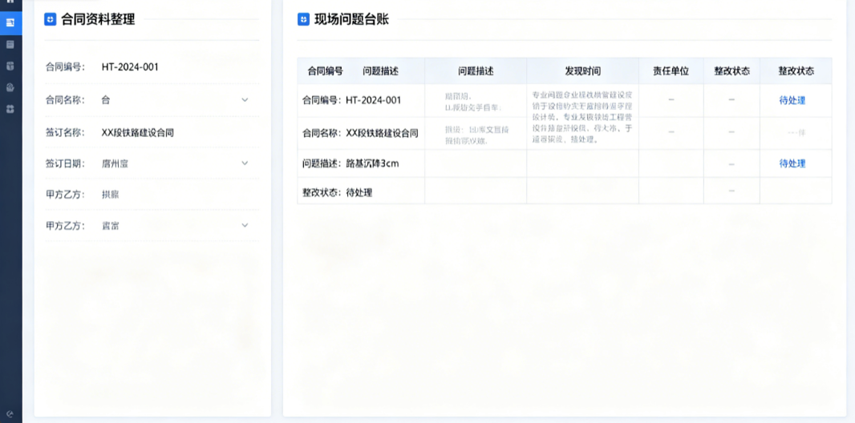Click the long description paragraph under 发现时间
Image resolution: width=855 pixels, height=423 pixels.
[582, 116]
